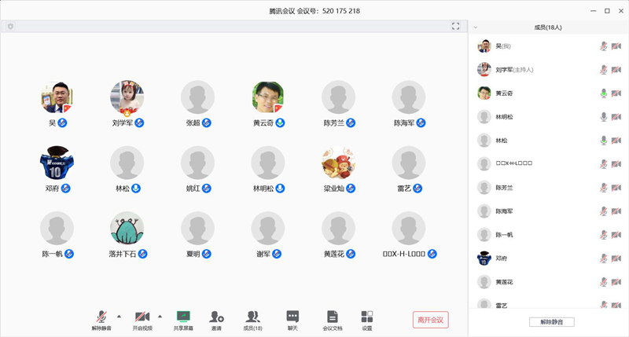The image size is (629, 337).
Task: Select 梁业灿's avatar in the video grid
Action: [339, 163]
